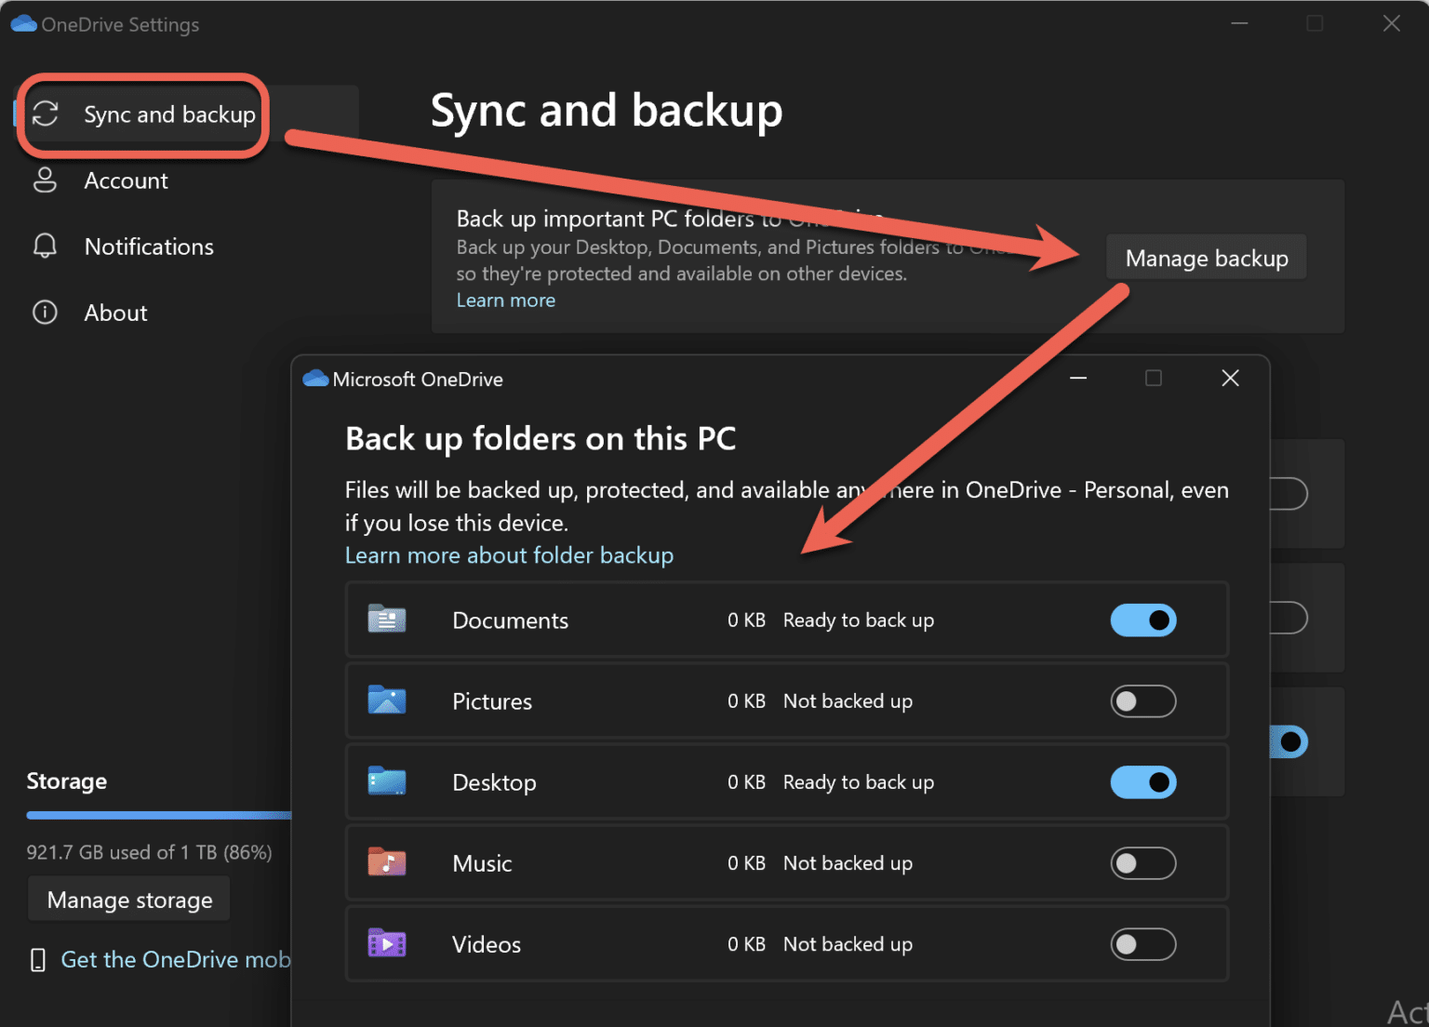Click the Documents folder icon
Image resolution: width=1429 pixels, height=1027 pixels.
point(387,619)
